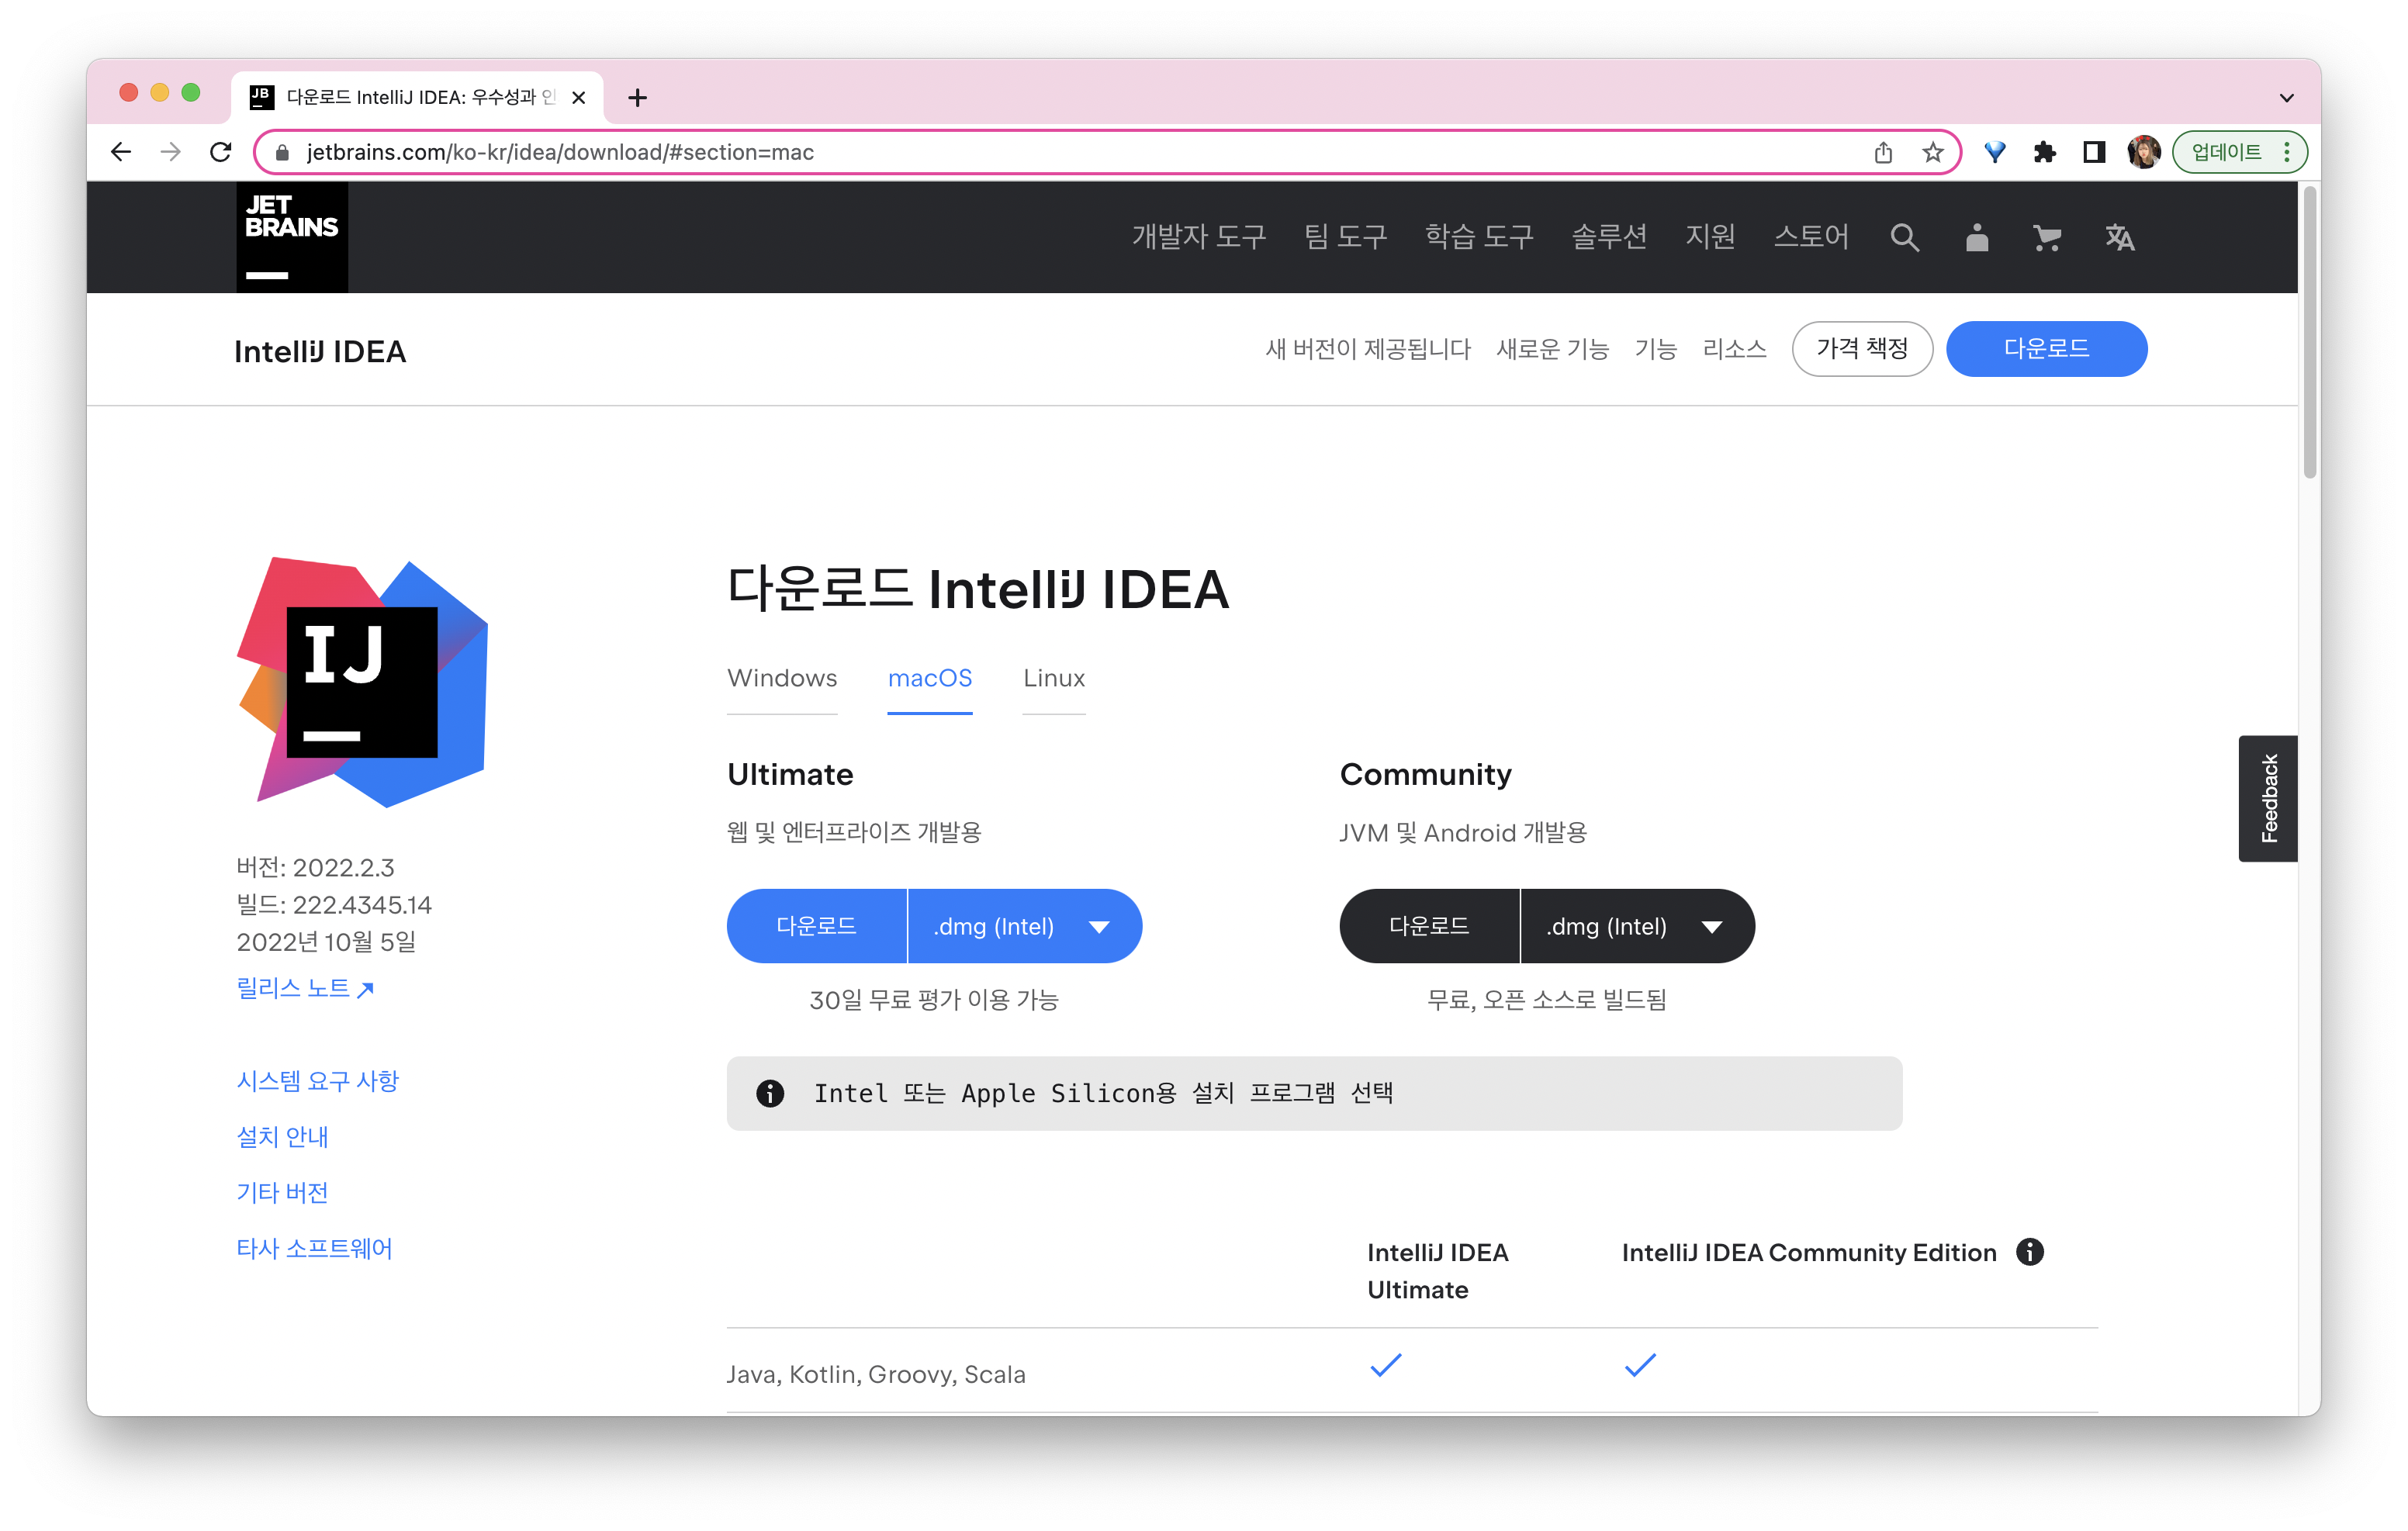Open 리소스 link
Screen dimensions: 2408x1531
tap(1734, 348)
